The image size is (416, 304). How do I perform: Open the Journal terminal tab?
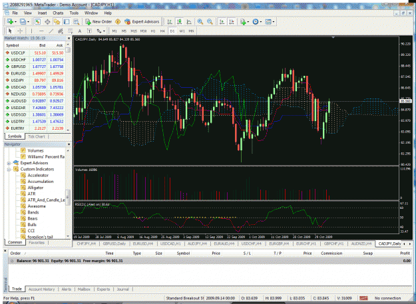122,289
